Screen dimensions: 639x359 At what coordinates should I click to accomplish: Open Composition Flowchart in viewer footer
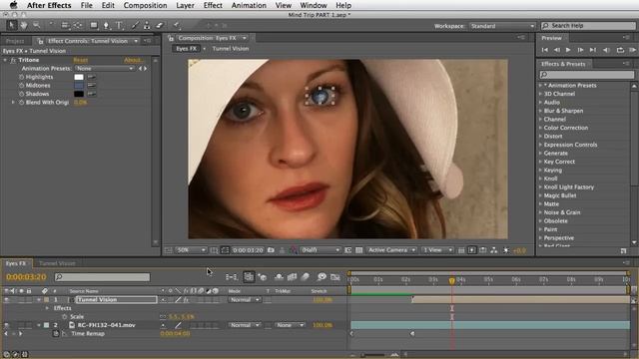494,250
